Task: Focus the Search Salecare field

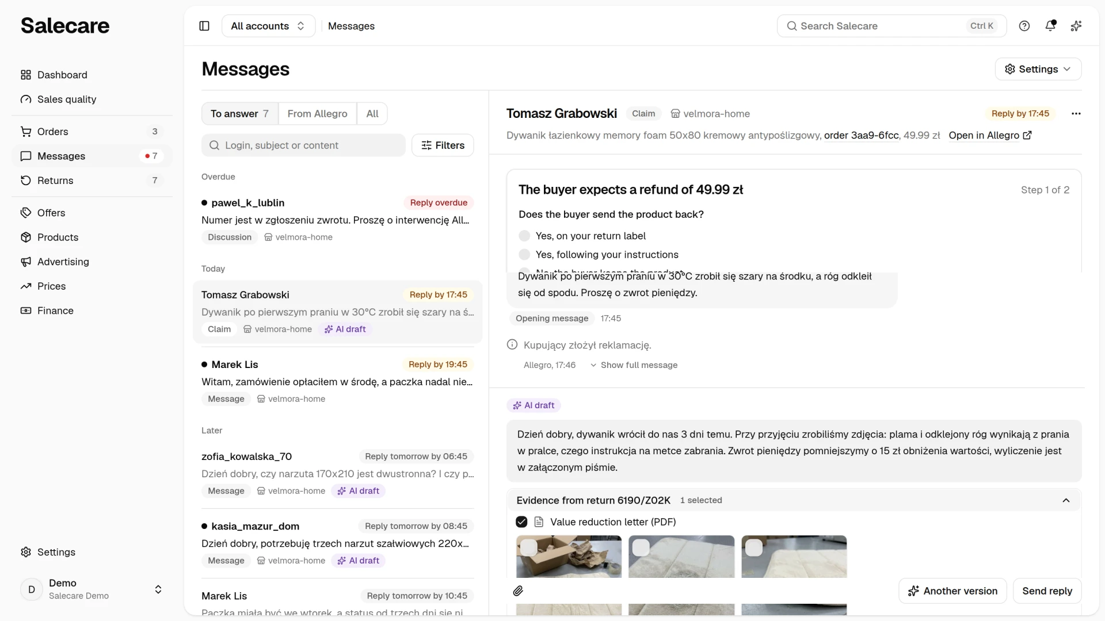Action: [x=891, y=26]
